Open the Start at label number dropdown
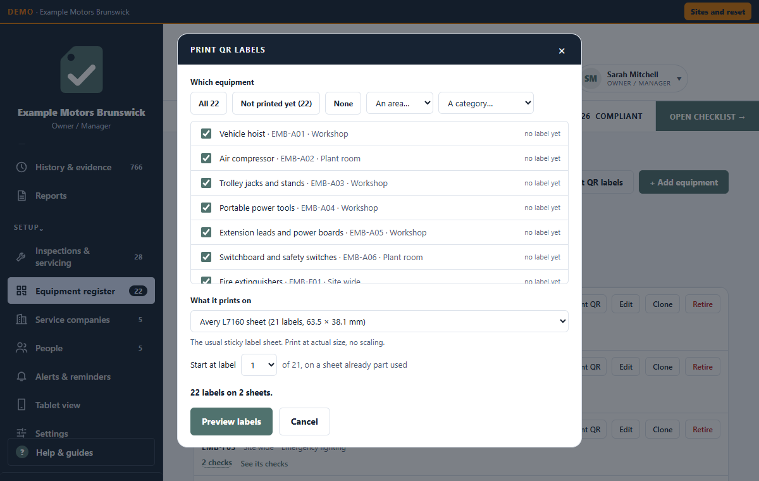This screenshot has width=759, height=481. [259, 365]
